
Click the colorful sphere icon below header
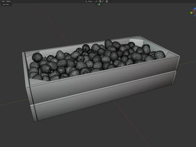coord(99,4)
